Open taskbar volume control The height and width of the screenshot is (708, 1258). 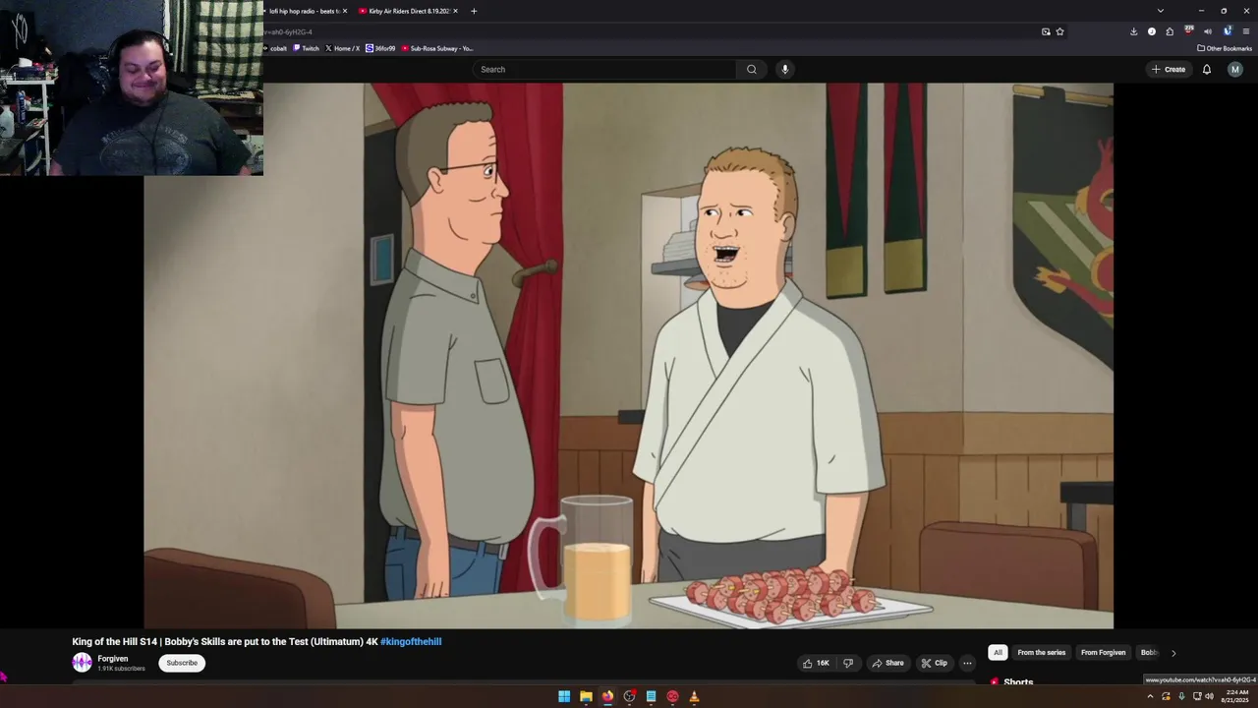point(1210,696)
